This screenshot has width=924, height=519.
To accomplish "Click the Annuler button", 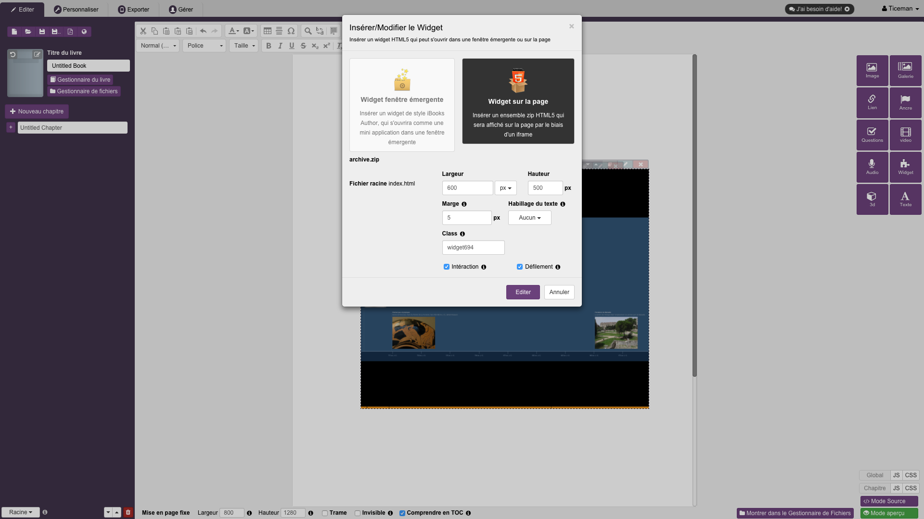I will coord(559,292).
